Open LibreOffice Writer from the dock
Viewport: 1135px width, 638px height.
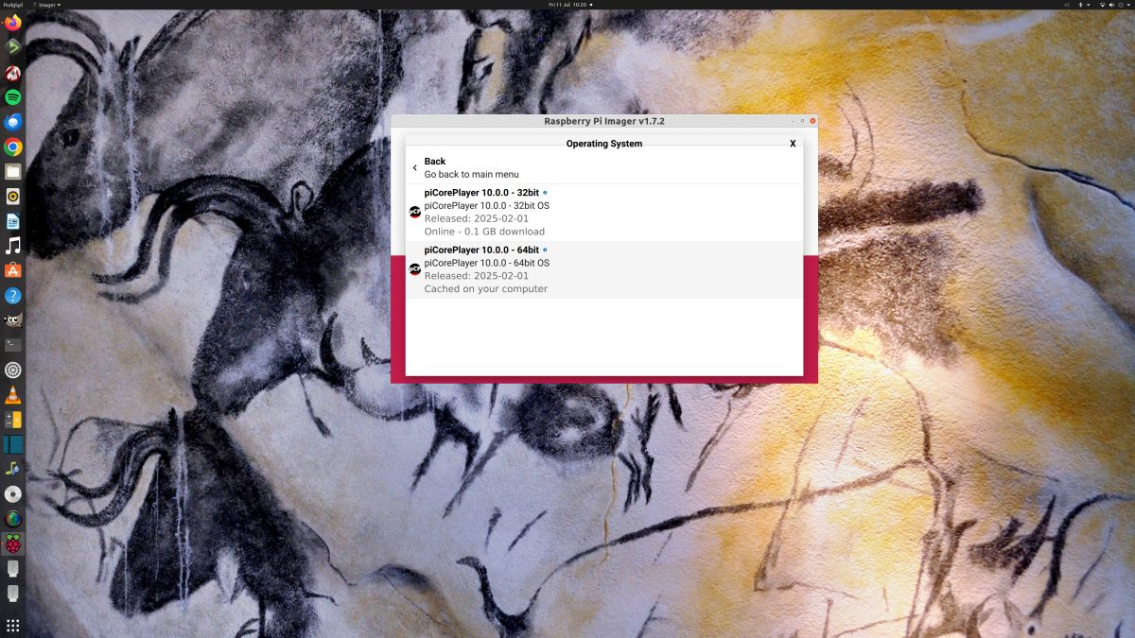point(13,221)
